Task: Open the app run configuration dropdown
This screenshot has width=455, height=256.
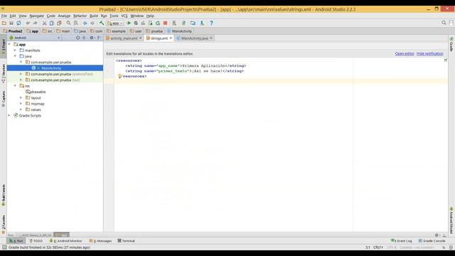Action: (115, 23)
